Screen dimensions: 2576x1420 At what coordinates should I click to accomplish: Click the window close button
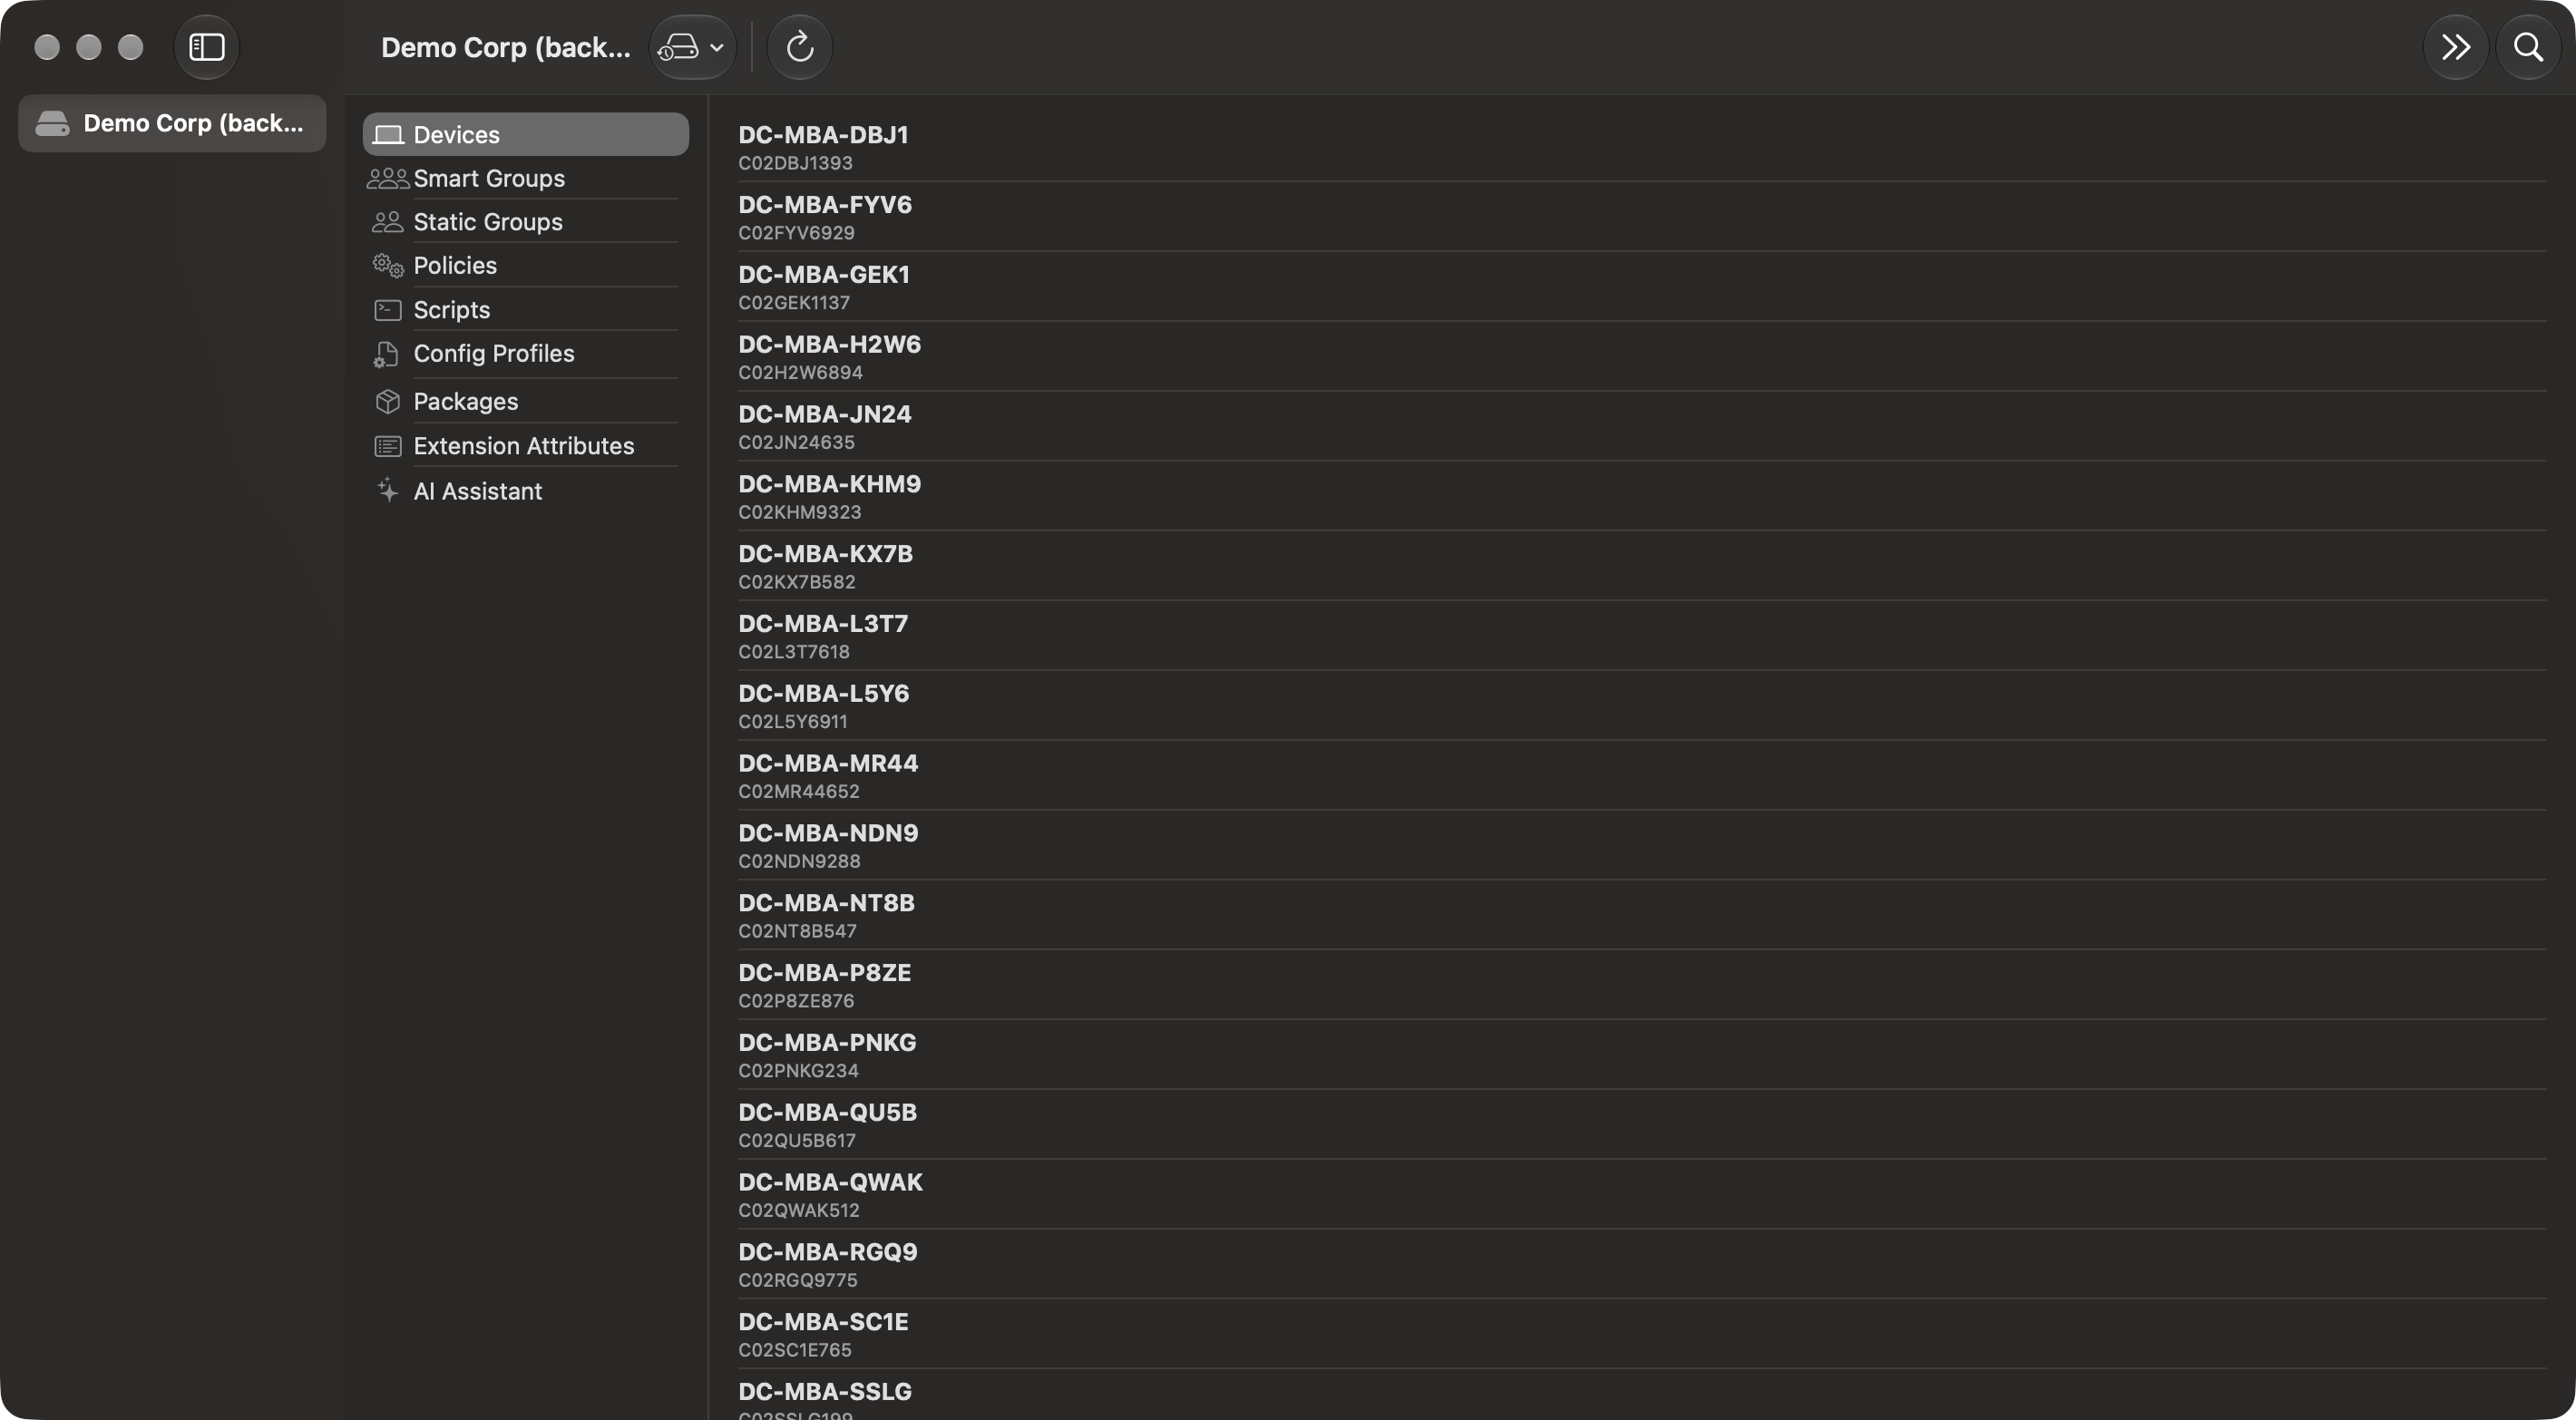coord(47,47)
